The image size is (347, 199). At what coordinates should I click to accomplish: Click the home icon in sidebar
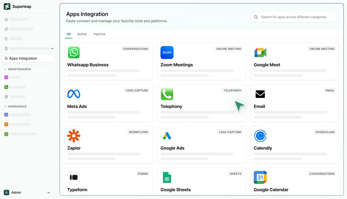[x=6, y=19]
